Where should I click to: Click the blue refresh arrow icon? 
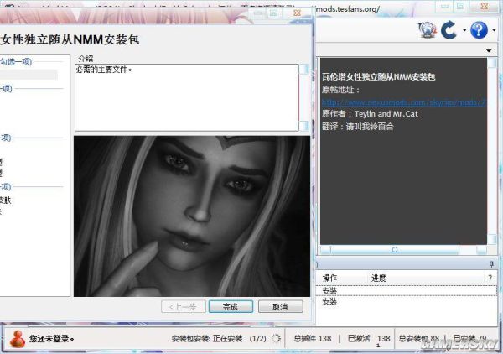coord(449,30)
